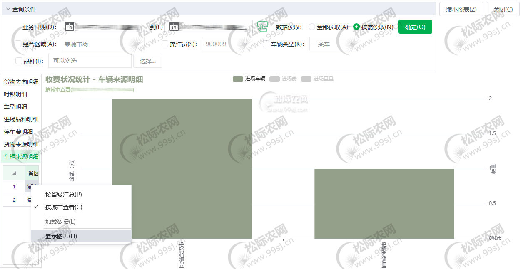
Task: Enable the 经营区域(A) checkbox
Action: click(18, 44)
